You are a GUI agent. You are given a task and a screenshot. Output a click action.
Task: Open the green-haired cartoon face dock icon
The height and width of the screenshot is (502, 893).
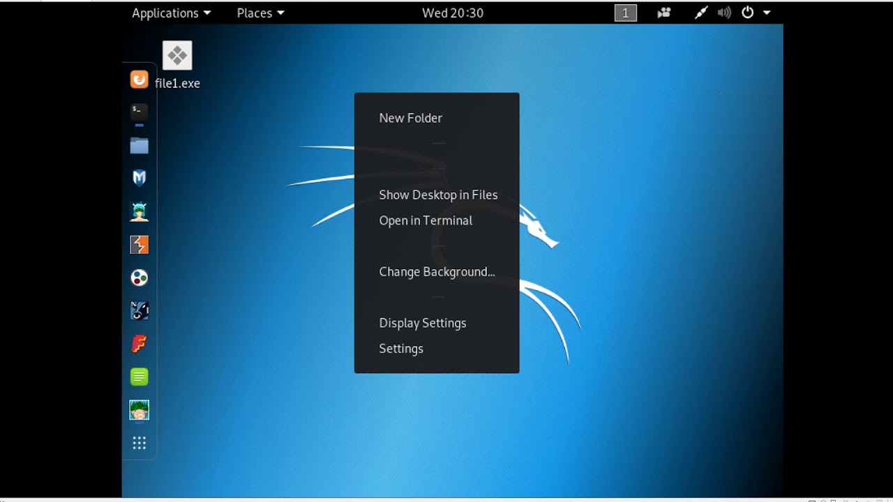(140, 410)
